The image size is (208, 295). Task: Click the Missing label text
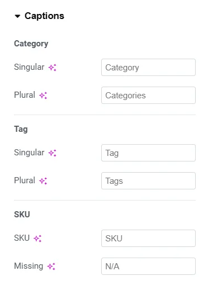tap(29, 266)
